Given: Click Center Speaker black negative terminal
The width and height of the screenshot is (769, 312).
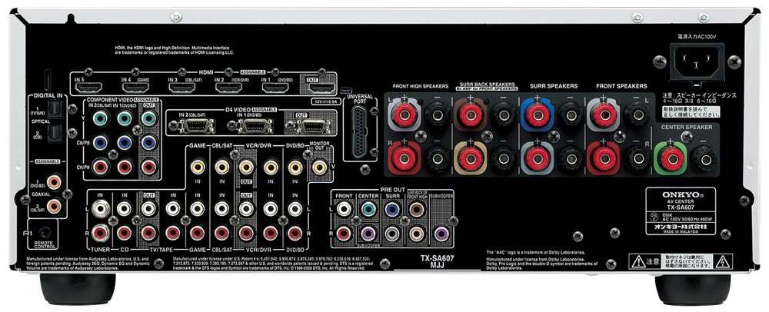Looking at the screenshot, I should (x=704, y=158).
